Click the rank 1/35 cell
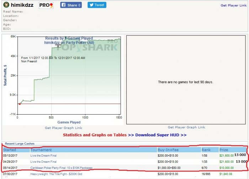The image size is (249, 179). (x=205, y=162)
